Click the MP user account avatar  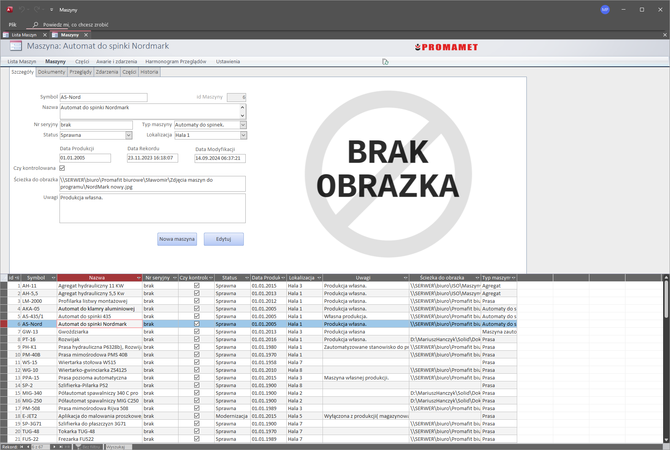(605, 10)
